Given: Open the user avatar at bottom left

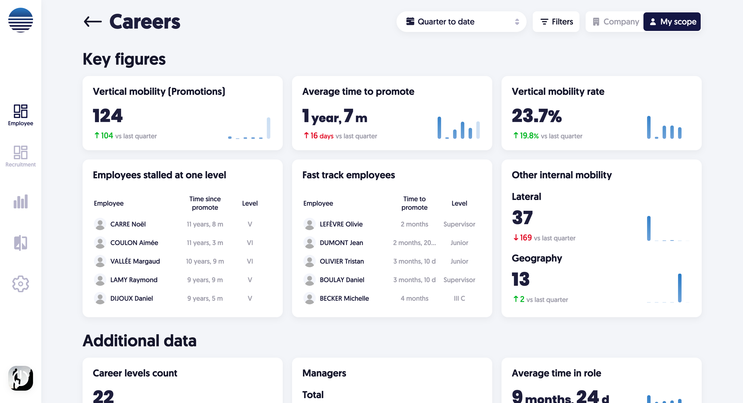Looking at the screenshot, I should tap(20, 378).
